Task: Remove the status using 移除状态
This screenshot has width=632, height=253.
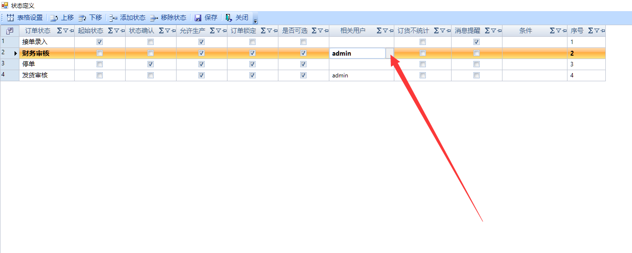Action: (x=168, y=18)
